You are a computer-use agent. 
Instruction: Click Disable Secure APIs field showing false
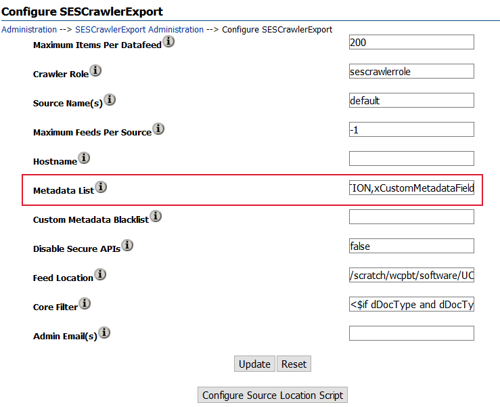[x=411, y=246]
